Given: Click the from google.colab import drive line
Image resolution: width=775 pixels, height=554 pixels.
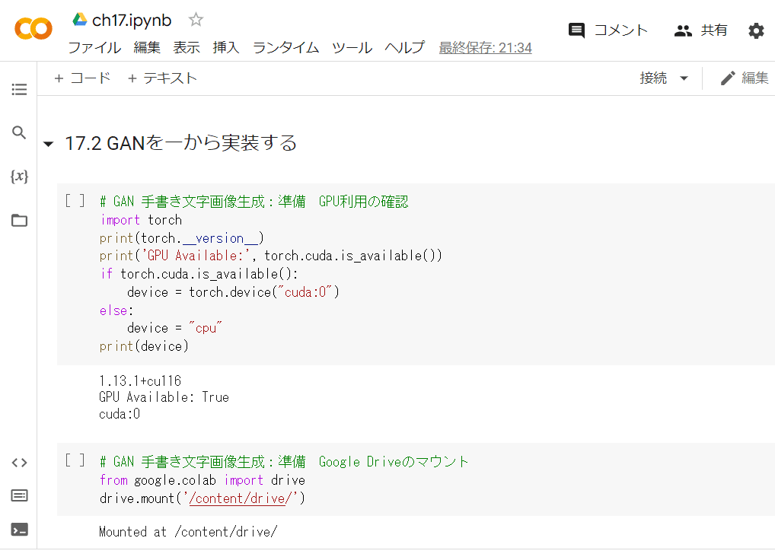Looking at the screenshot, I should (x=203, y=480).
